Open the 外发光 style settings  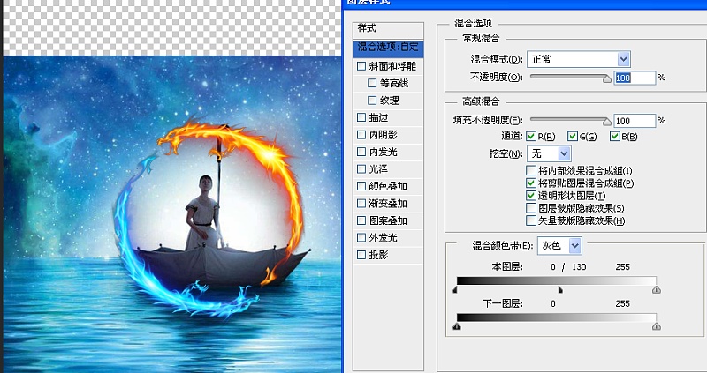pyautogui.click(x=384, y=238)
